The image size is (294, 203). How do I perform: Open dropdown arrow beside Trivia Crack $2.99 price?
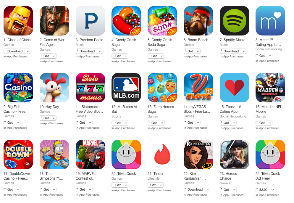click(273, 190)
